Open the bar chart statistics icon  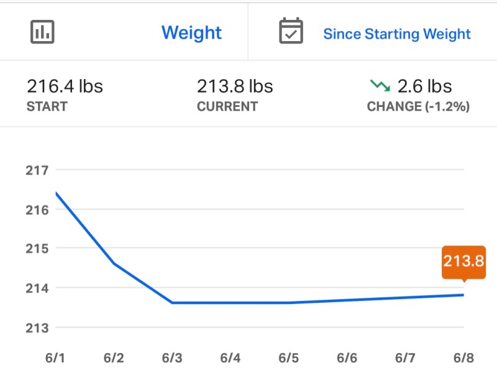[x=42, y=32]
